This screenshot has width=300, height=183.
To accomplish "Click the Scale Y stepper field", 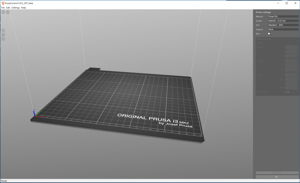I will point(292,79).
